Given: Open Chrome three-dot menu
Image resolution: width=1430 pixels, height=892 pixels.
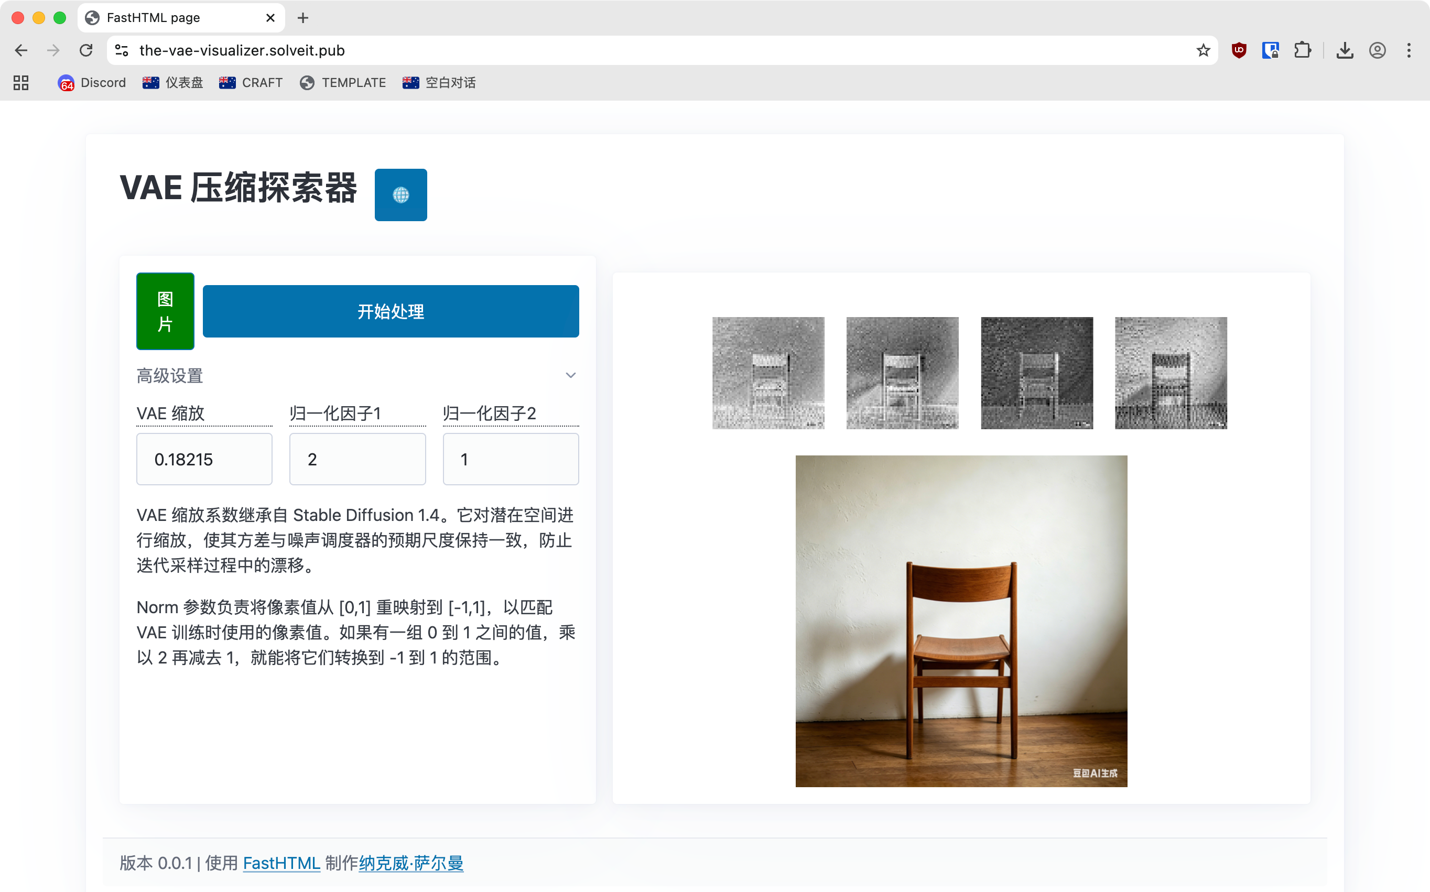Looking at the screenshot, I should pyautogui.click(x=1409, y=51).
